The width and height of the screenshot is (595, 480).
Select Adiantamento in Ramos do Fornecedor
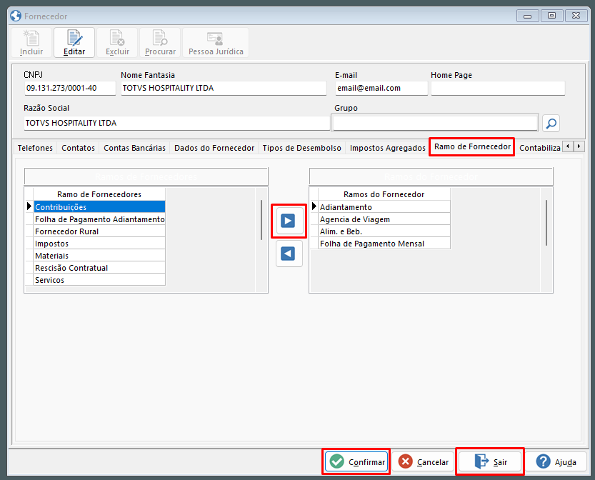click(384, 207)
